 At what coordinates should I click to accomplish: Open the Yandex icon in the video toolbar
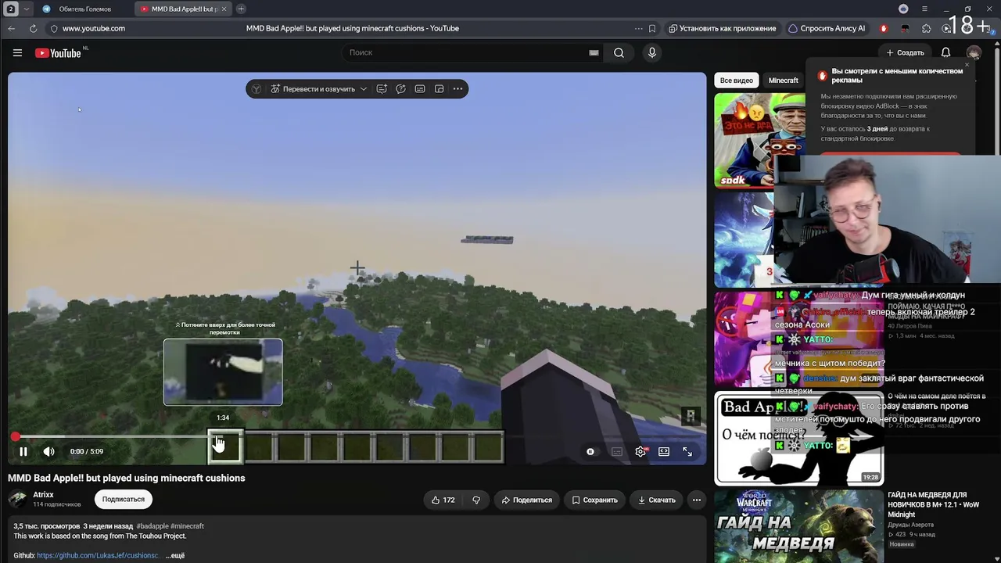click(x=256, y=89)
